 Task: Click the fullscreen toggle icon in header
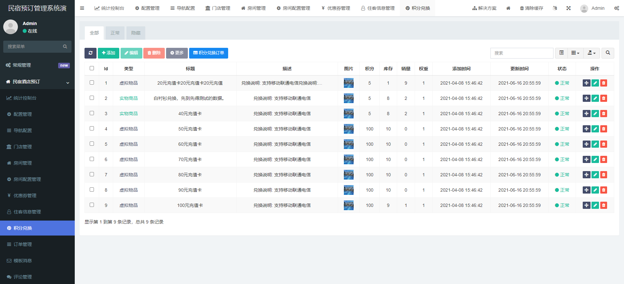coord(568,8)
